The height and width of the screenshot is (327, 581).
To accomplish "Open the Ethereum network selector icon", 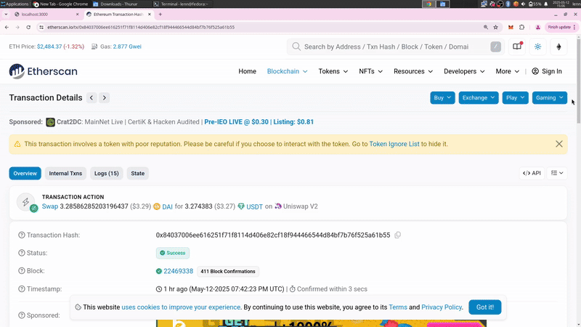I will (x=558, y=47).
